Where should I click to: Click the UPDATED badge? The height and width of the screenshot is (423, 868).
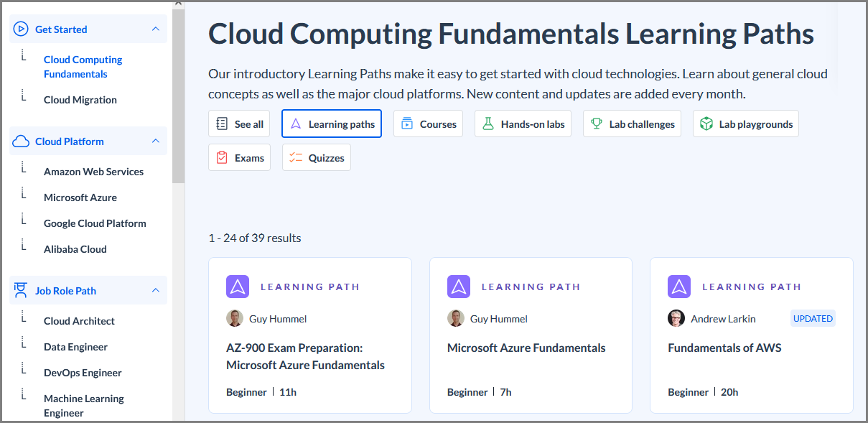813,318
